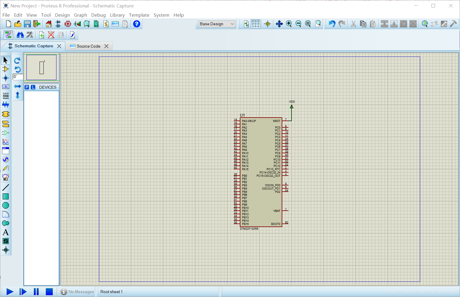Open the Graph menu

81,15
